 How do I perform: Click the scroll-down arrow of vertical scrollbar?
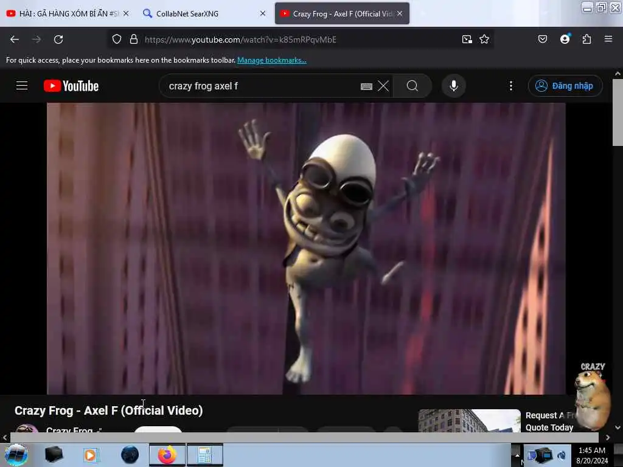(618, 427)
